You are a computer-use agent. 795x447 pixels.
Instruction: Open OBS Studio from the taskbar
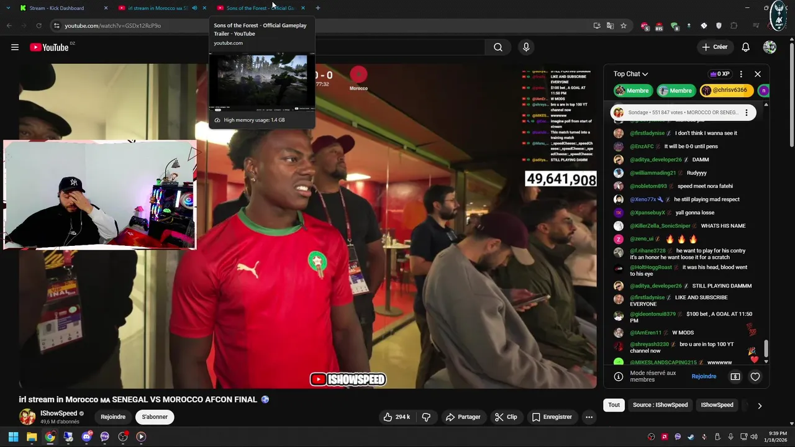tap(123, 436)
